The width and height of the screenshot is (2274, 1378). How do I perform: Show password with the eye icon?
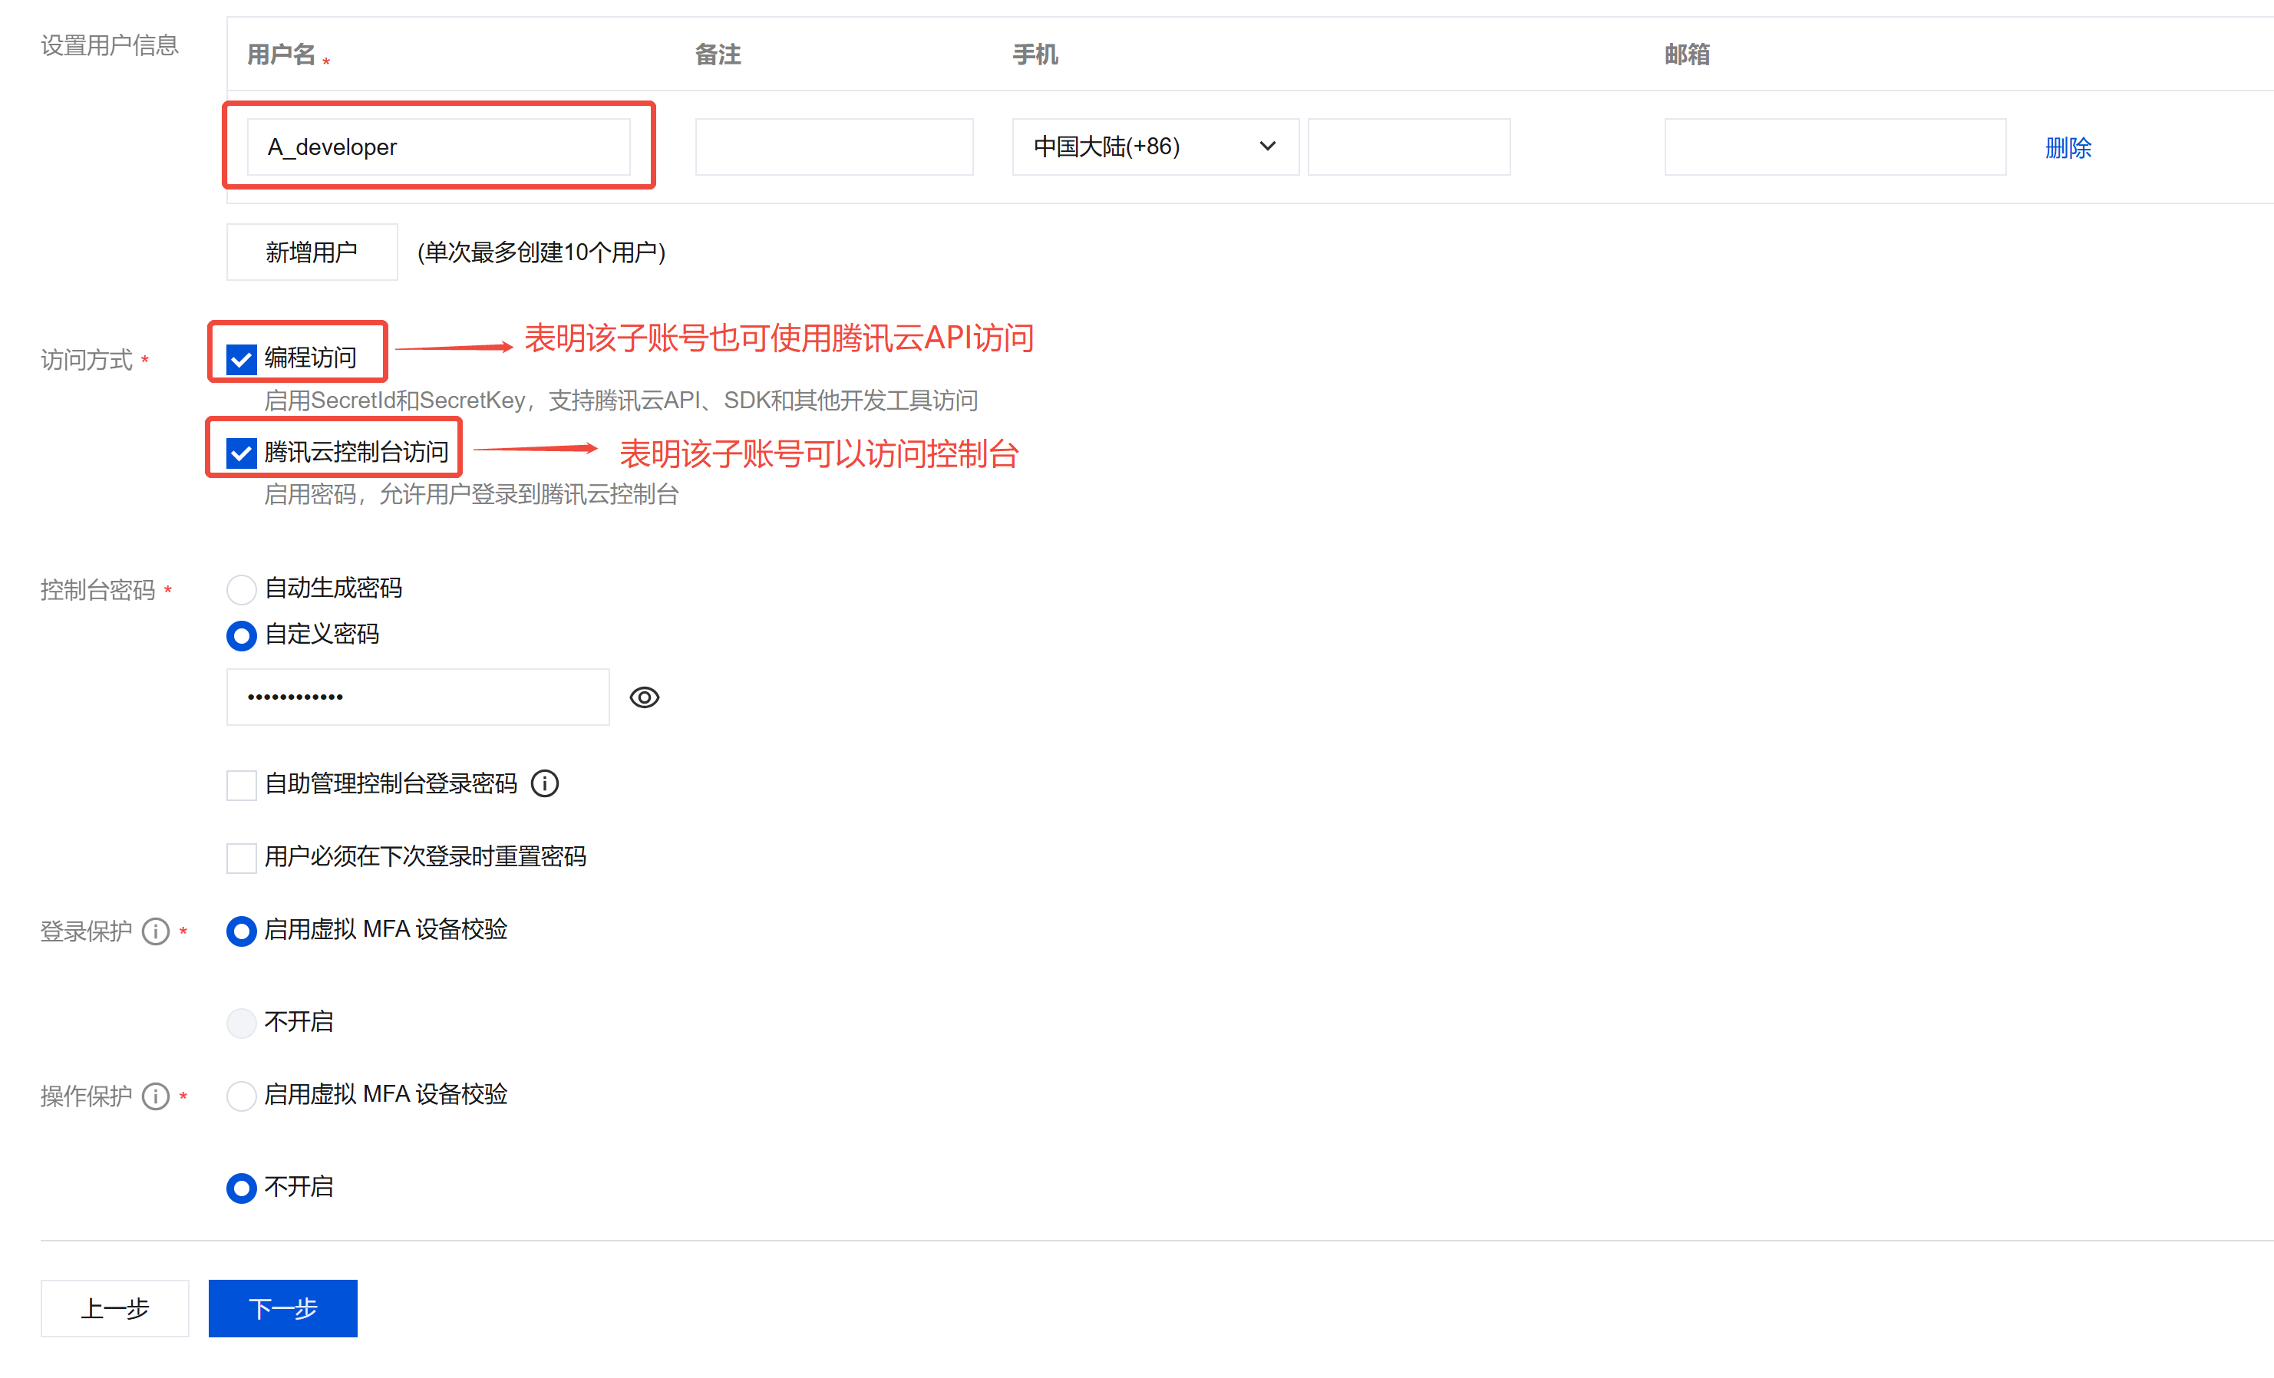644,697
